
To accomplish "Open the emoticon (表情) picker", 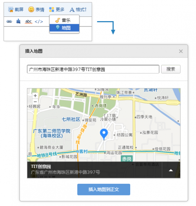I will coord(36,10).
